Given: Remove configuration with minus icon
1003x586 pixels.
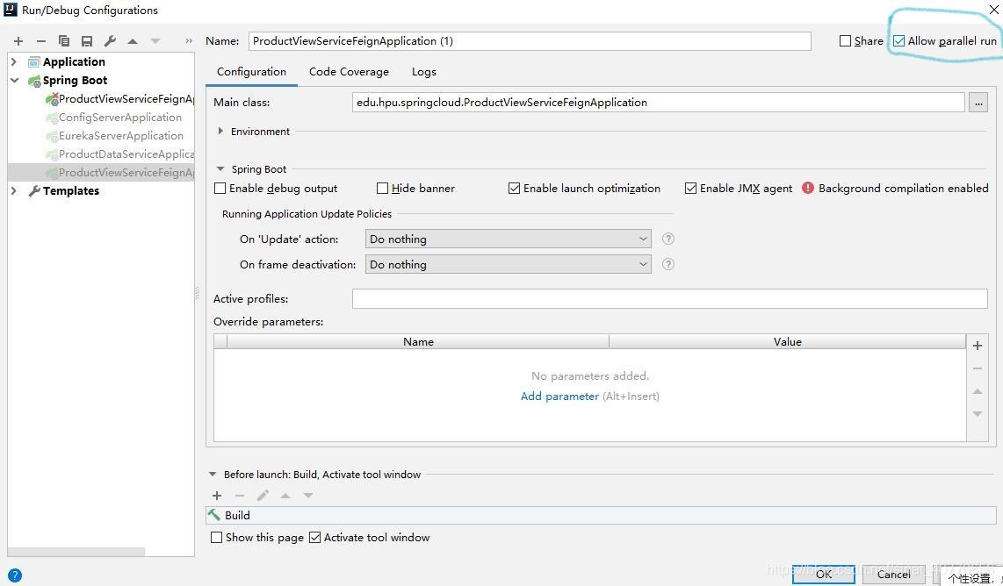Looking at the screenshot, I should (41, 41).
